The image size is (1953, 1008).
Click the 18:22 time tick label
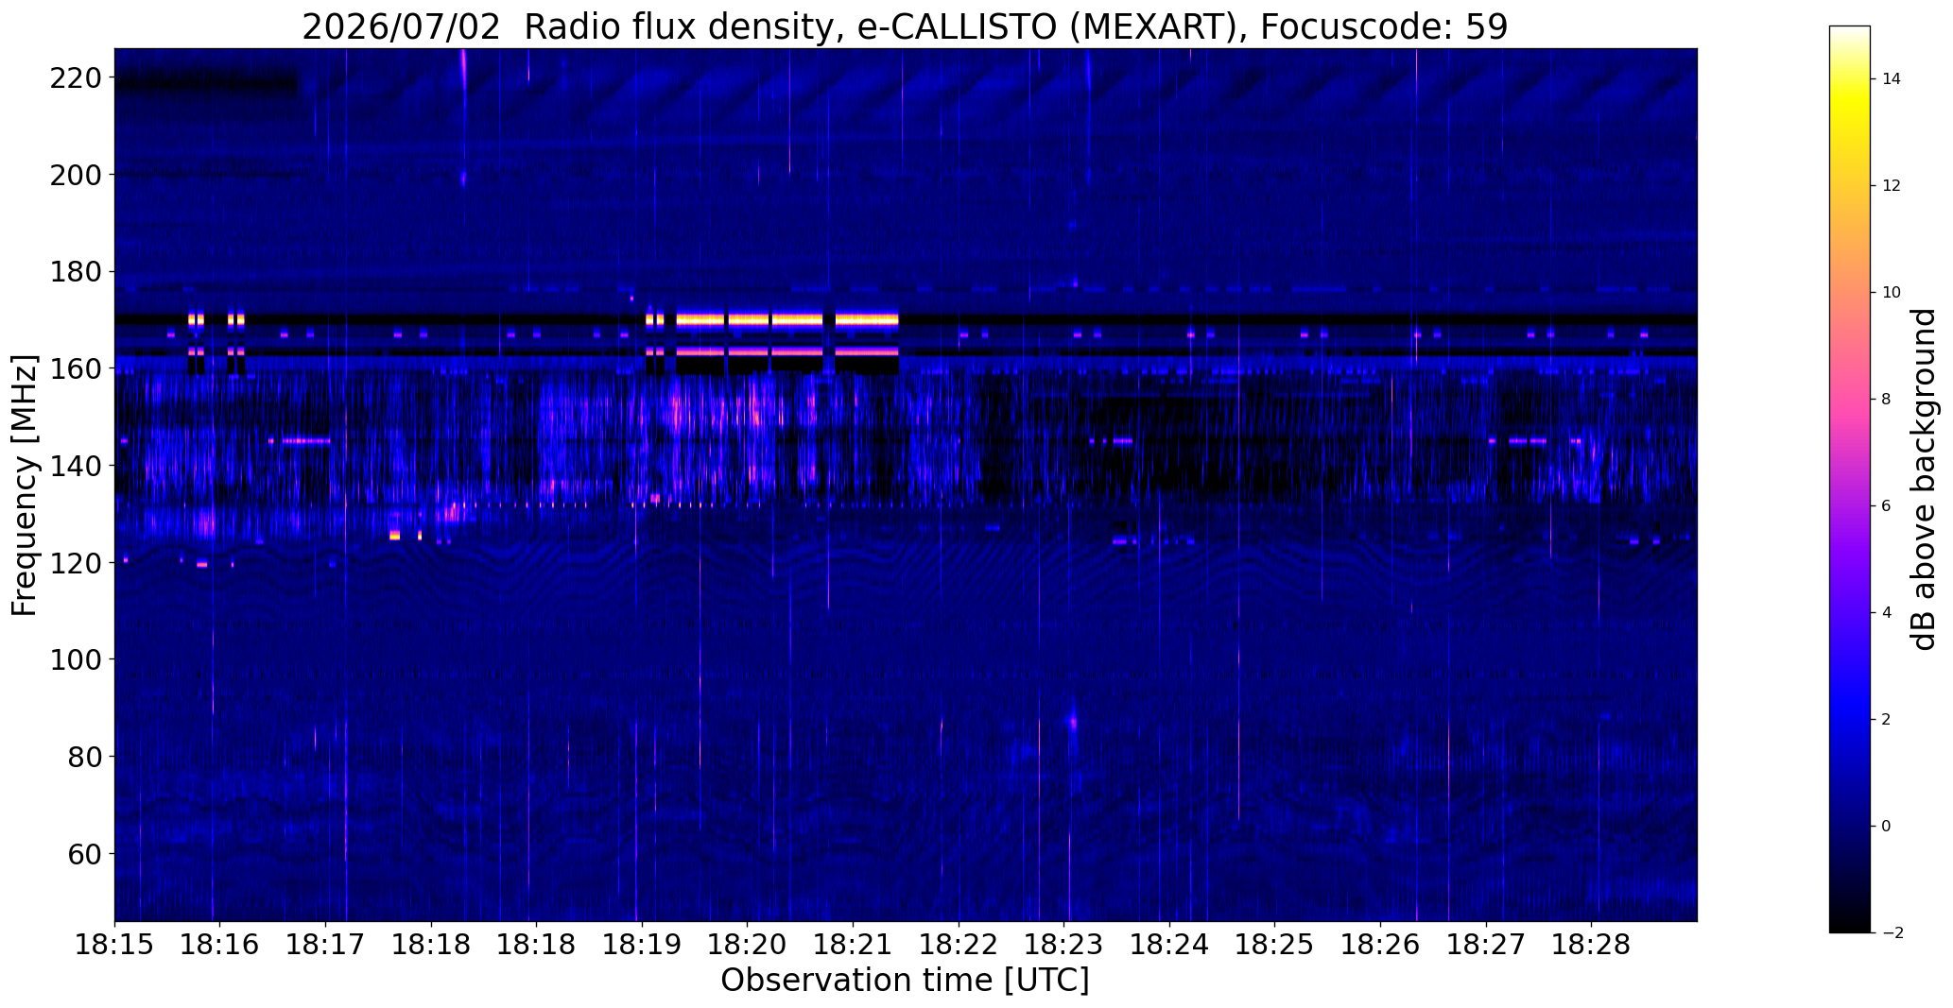pos(959,946)
